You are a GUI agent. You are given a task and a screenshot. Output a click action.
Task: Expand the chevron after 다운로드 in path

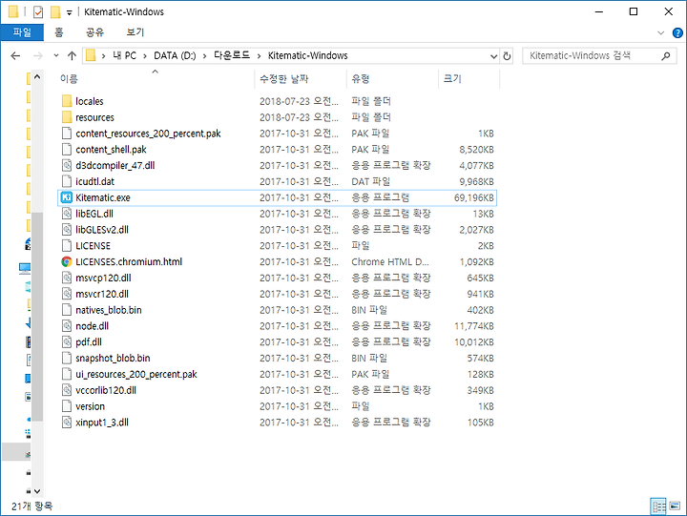tap(259, 56)
